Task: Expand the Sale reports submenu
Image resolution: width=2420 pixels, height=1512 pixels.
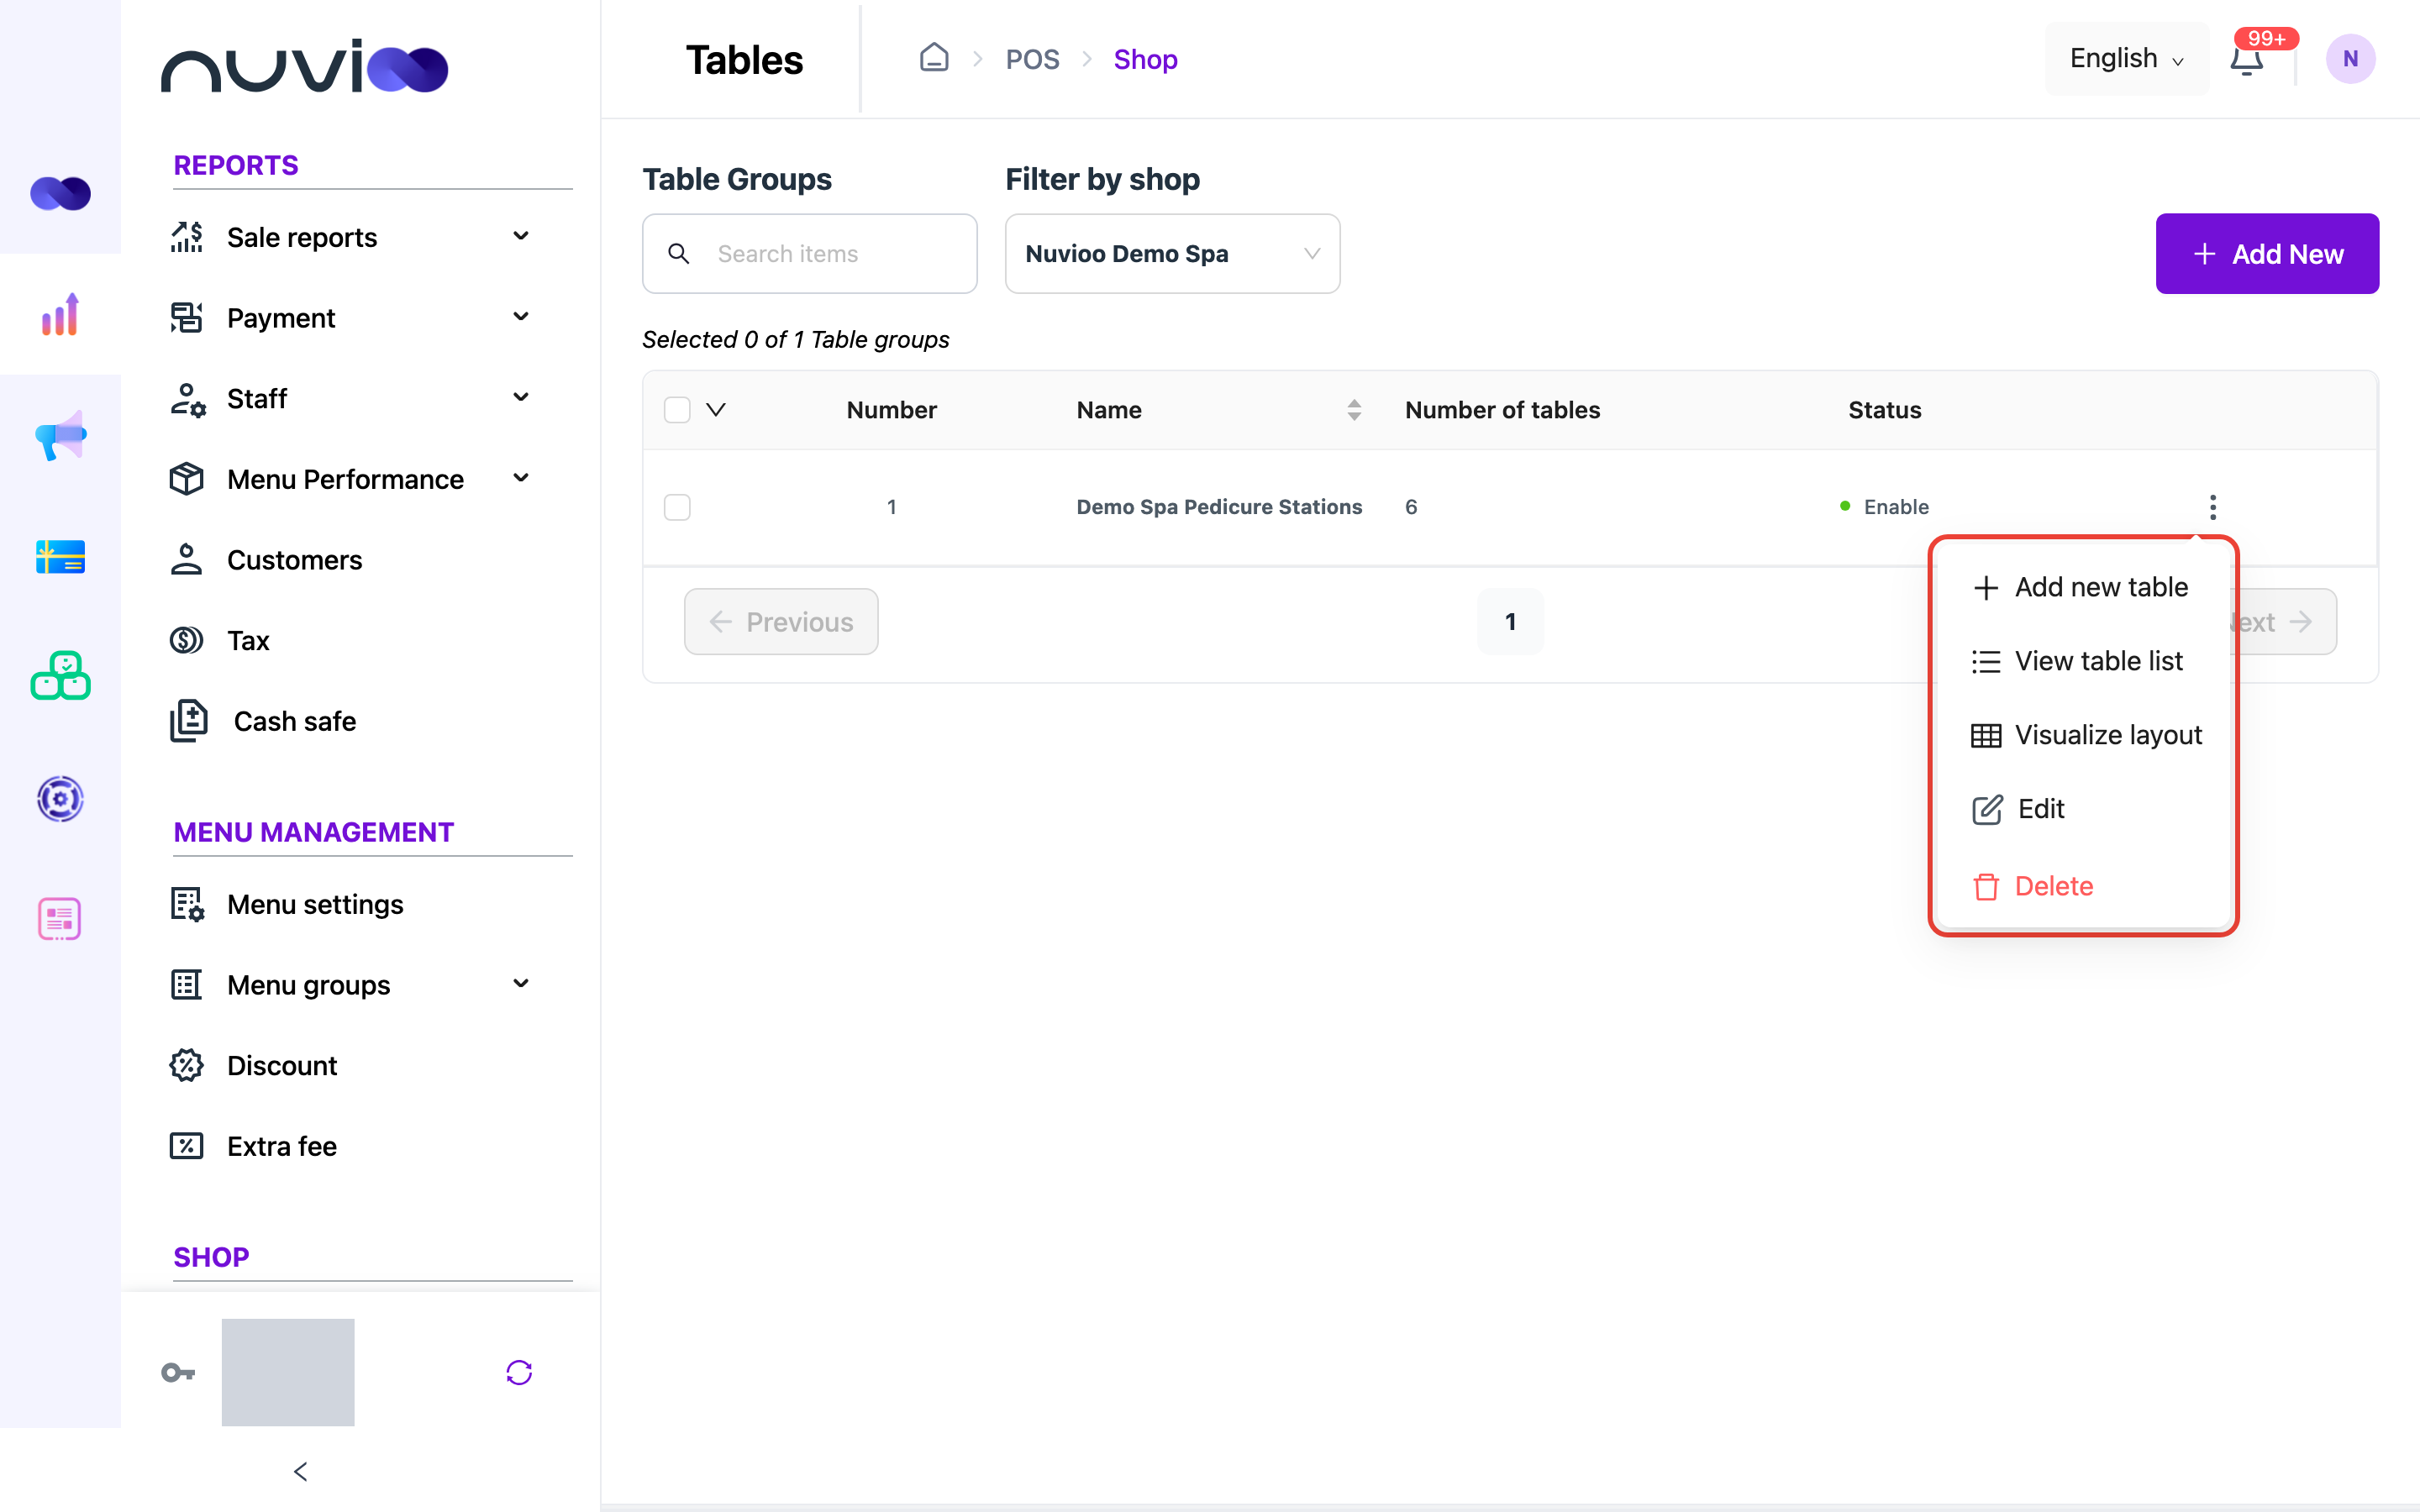Action: pos(521,236)
